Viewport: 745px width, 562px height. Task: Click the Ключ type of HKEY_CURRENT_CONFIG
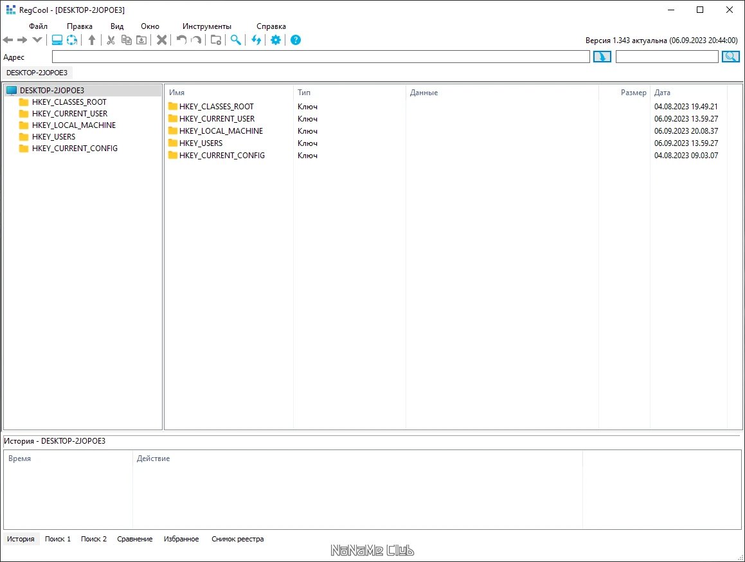307,156
